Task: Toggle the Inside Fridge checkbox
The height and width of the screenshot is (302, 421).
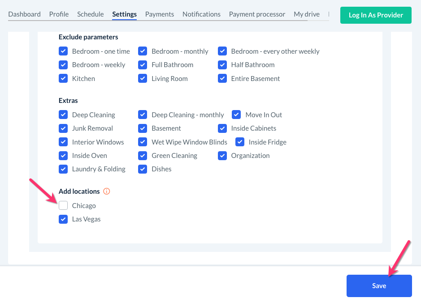Action: [x=240, y=142]
